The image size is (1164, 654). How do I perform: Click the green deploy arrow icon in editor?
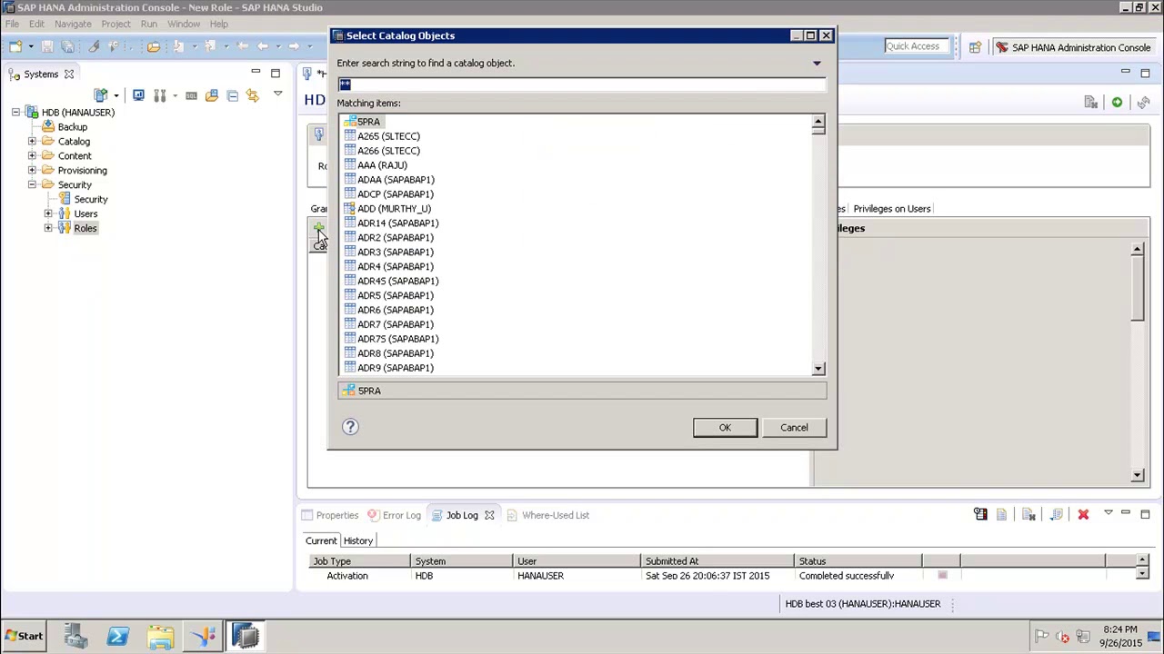click(1117, 103)
